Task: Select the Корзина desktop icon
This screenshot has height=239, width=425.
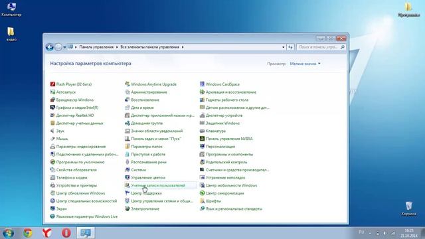Action: click(x=409, y=208)
